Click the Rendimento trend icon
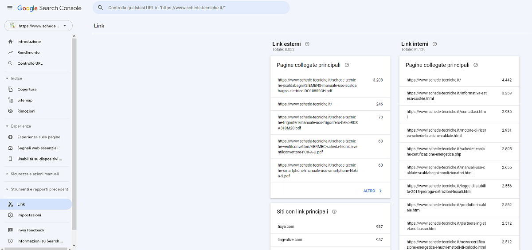The image size is (532, 250). pos(10,52)
